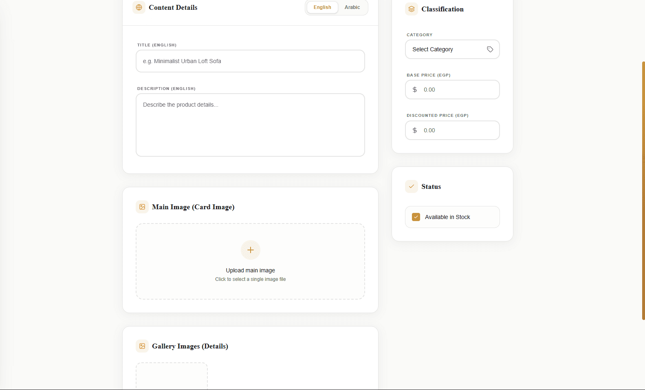Click the tag icon in Select Category
The width and height of the screenshot is (645, 390).
(490, 49)
